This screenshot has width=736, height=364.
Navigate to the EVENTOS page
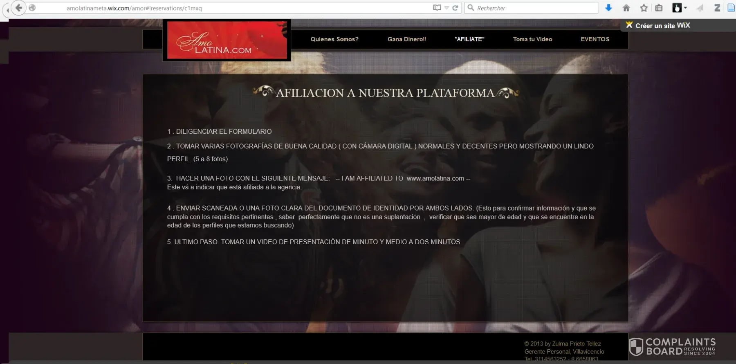pyautogui.click(x=595, y=39)
